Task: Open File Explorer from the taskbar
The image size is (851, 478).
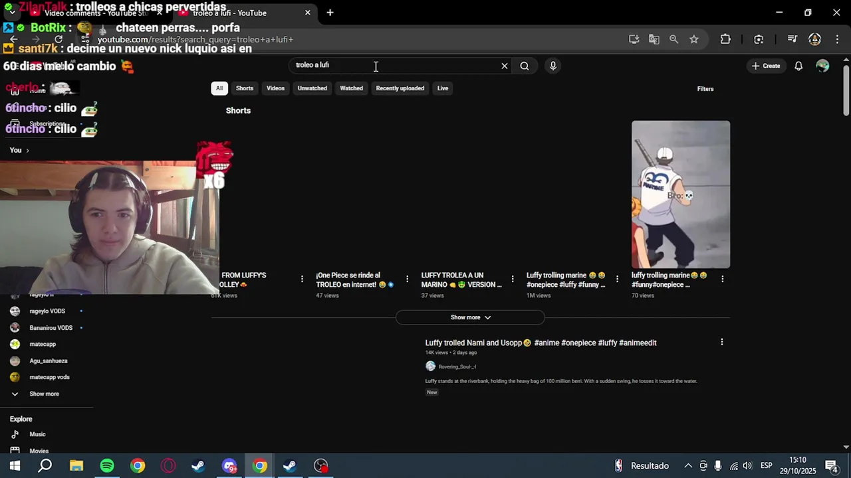Action: click(76, 465)
